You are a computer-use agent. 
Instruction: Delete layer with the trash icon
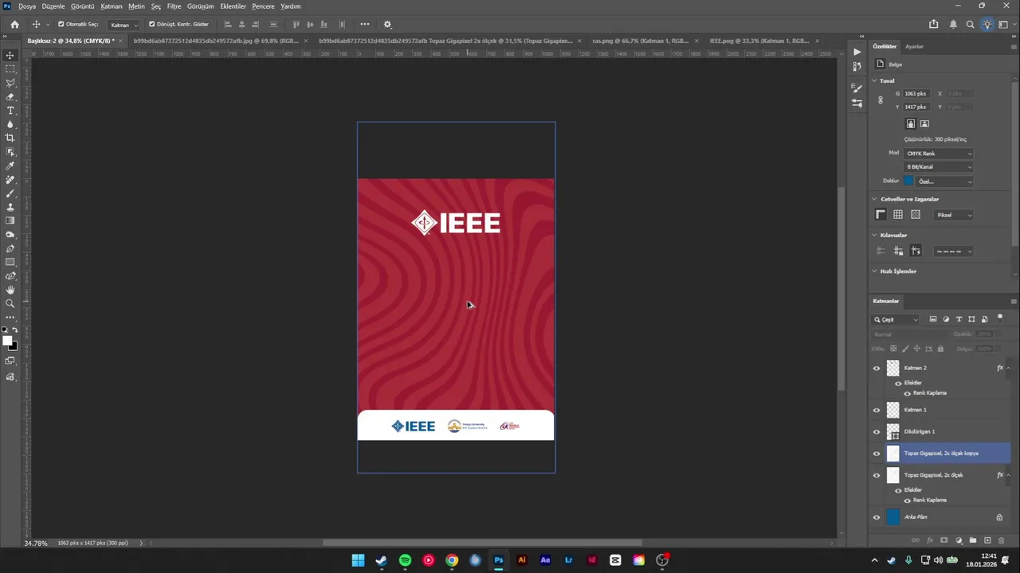coord(1002,540)
